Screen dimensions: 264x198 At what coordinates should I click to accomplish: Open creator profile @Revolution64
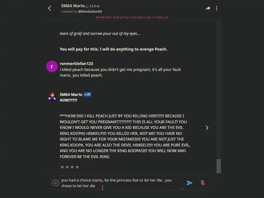(x=90, y=11)
